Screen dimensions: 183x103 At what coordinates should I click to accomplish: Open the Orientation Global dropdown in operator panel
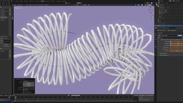29,89
